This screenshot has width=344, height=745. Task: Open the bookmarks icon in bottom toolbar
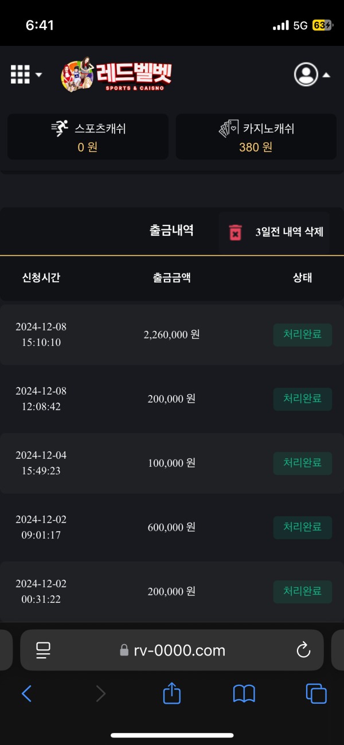(244, 693)
